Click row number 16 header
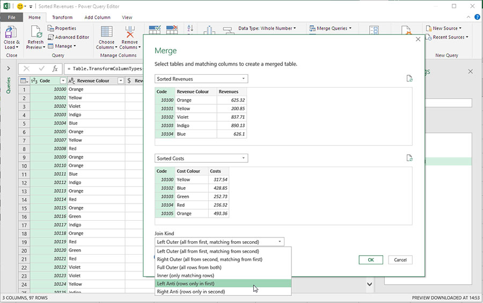The width and height of the screenshot is (483, 303). [x=24, y=217]
